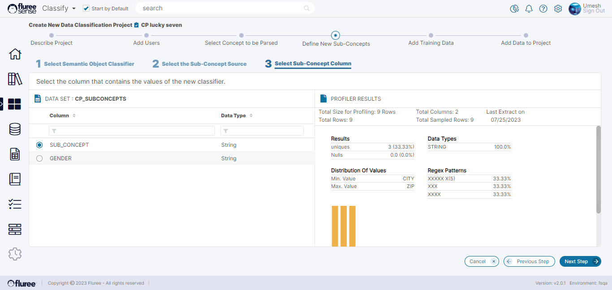The height and width of the screenshot is (290, 612).
Task: Open the library books sidebar icon
Action: point(15,79)
